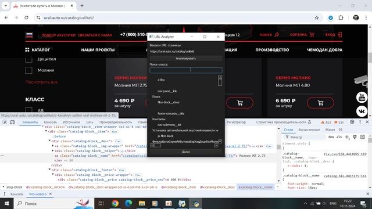Click the URL input field in URL Analyzer
The height and width of the screenshot is (209, 372).
click(x=186, y=51)
